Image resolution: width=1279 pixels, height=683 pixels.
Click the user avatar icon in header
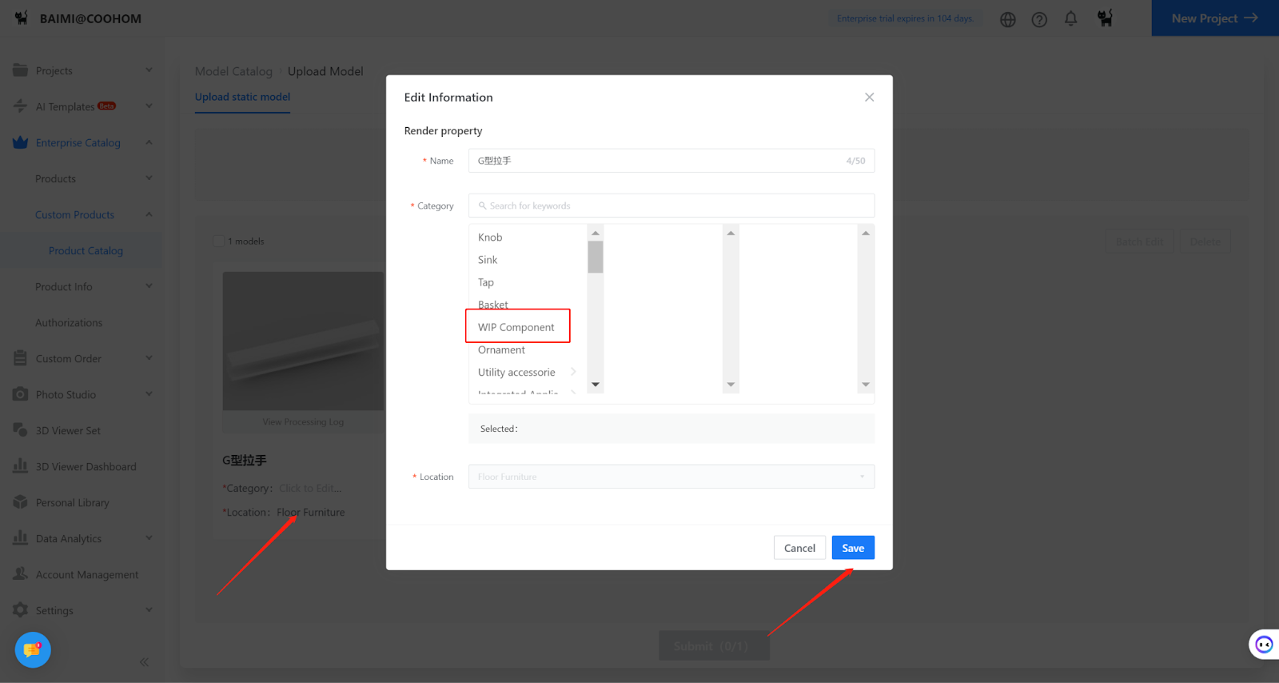(1105, 18)
